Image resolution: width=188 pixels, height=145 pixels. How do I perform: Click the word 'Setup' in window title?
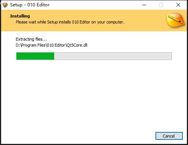tap(16, 5)
